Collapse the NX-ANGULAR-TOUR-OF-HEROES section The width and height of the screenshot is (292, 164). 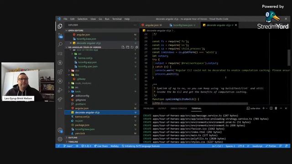(85, 47)
